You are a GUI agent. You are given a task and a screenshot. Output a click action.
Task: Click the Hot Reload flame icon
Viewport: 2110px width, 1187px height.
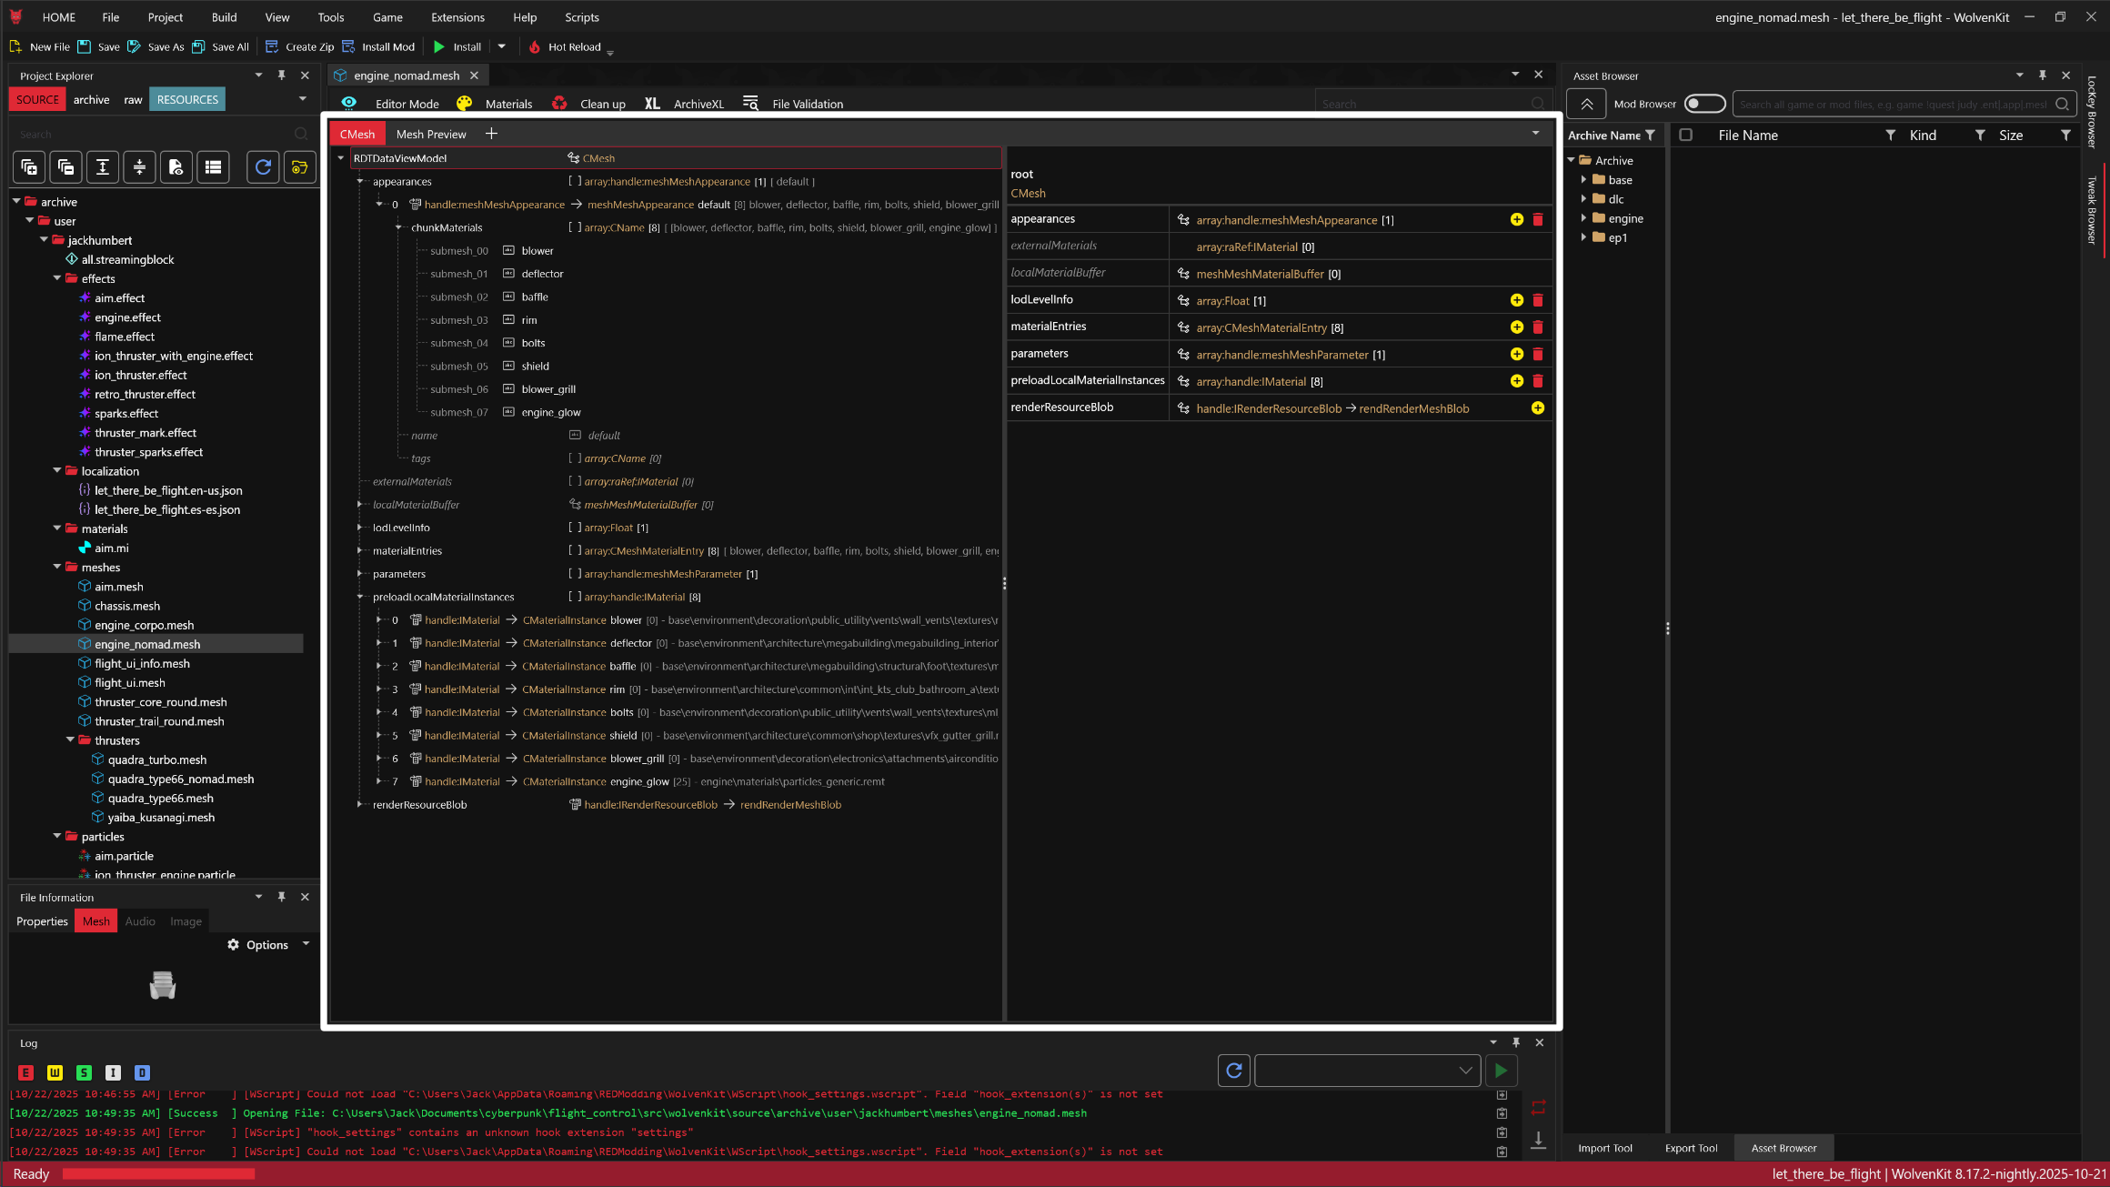tap(535, 47)
